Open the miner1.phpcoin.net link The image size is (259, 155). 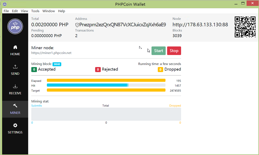(51, 53)
